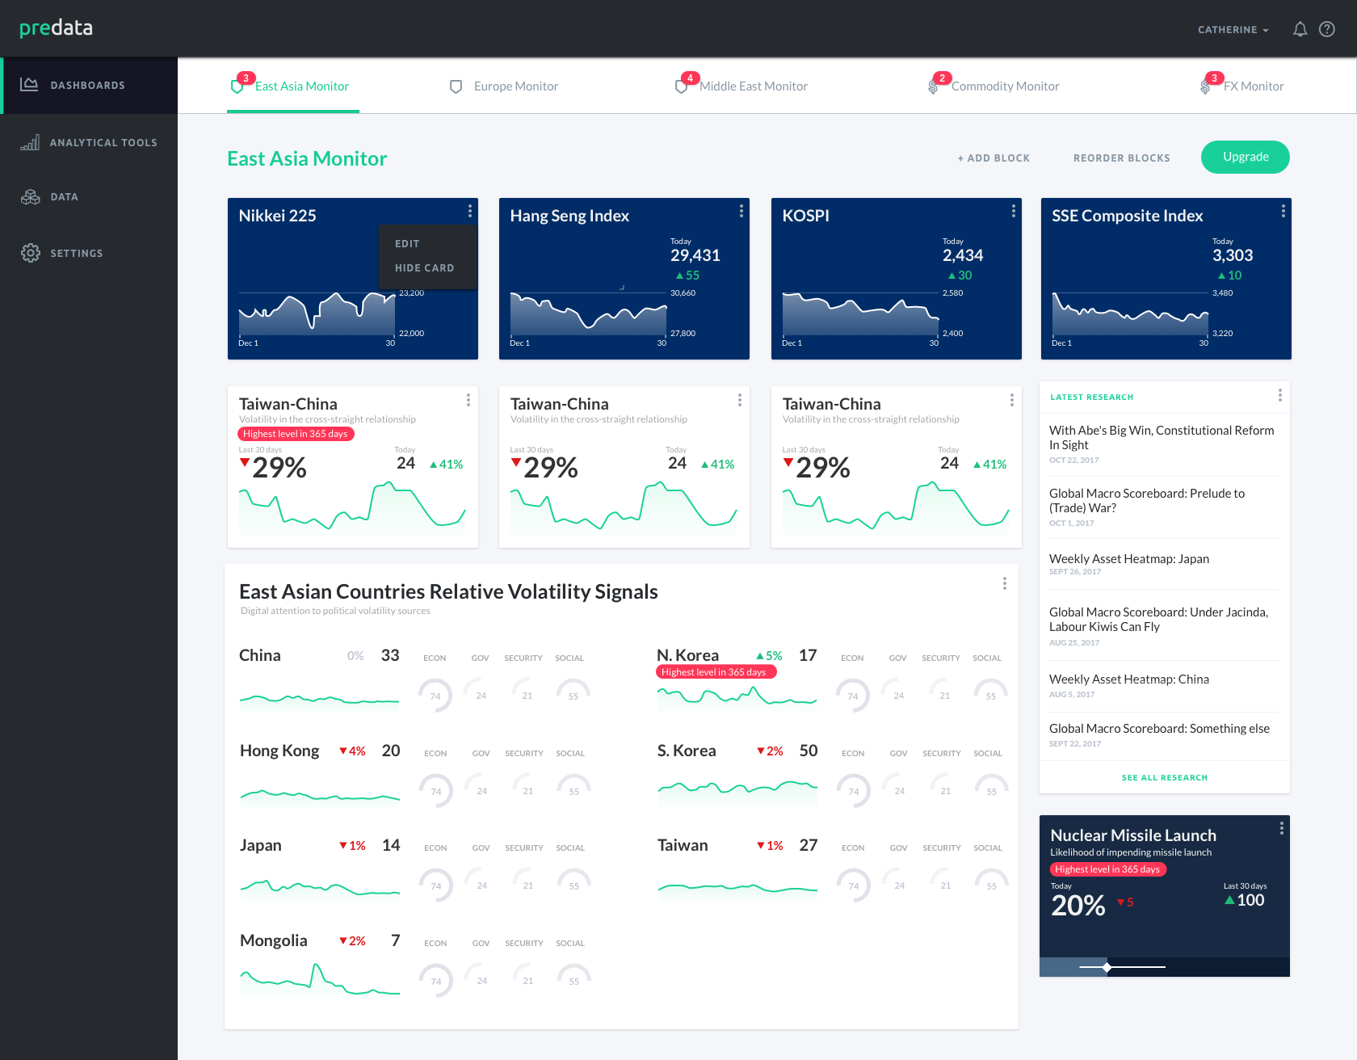The image size is (1357, 1060).
Task: Expand the Catherine user menu
Action: (1233, 30)
